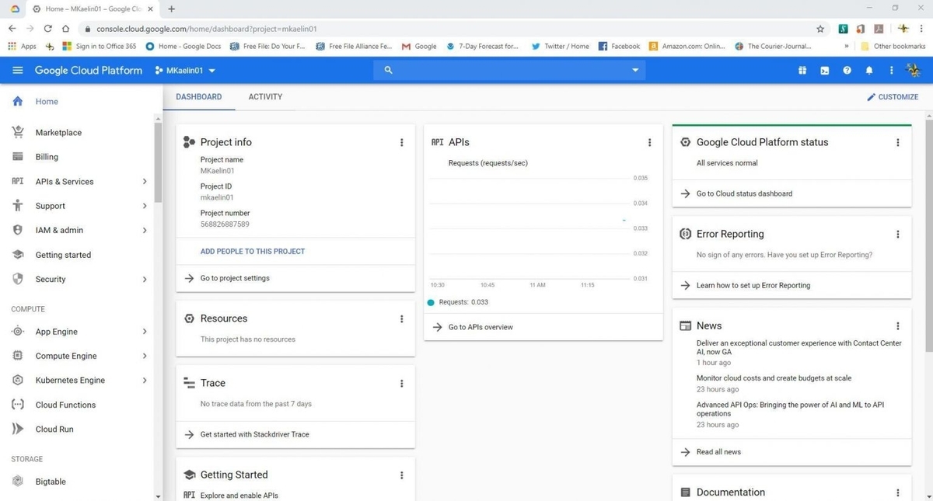Select the Kubernetes Engine sidebar icon
The height and width of the screenshot is (501, 933).
click(x=17, y=380)
